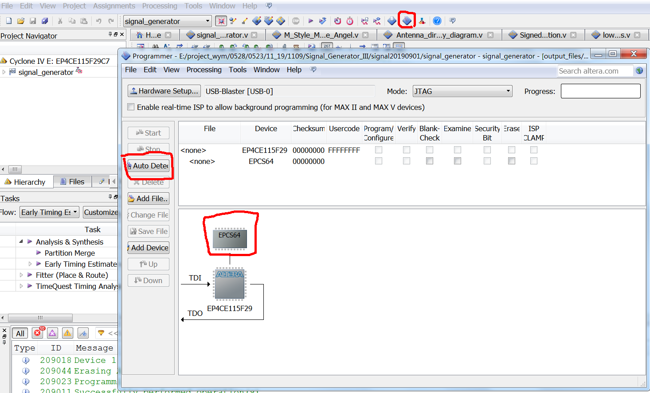This screenshot has width=650, height=393.
Task: Show warnings yellow triangle filter
Action: [67, 333]
